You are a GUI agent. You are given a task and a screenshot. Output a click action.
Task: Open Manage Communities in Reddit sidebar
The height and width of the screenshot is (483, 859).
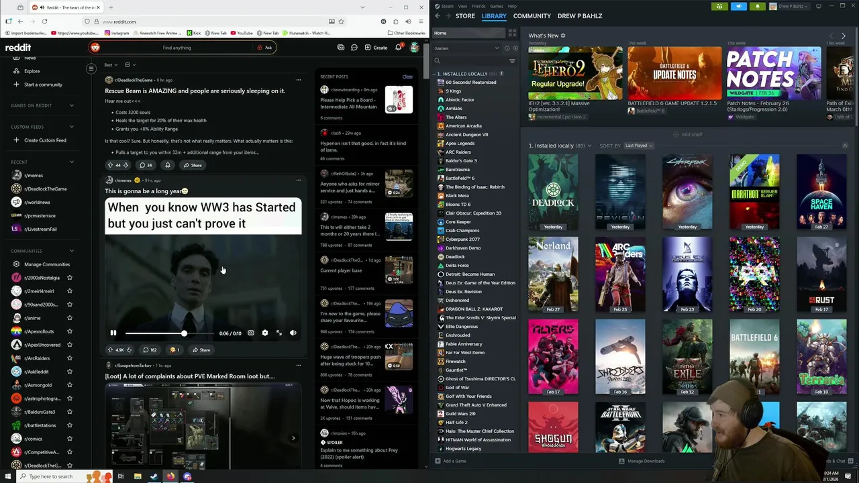41,264
